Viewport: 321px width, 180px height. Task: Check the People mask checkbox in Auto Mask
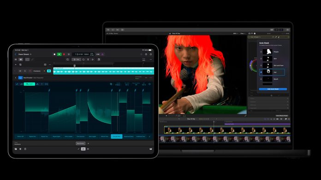[261, 52]
